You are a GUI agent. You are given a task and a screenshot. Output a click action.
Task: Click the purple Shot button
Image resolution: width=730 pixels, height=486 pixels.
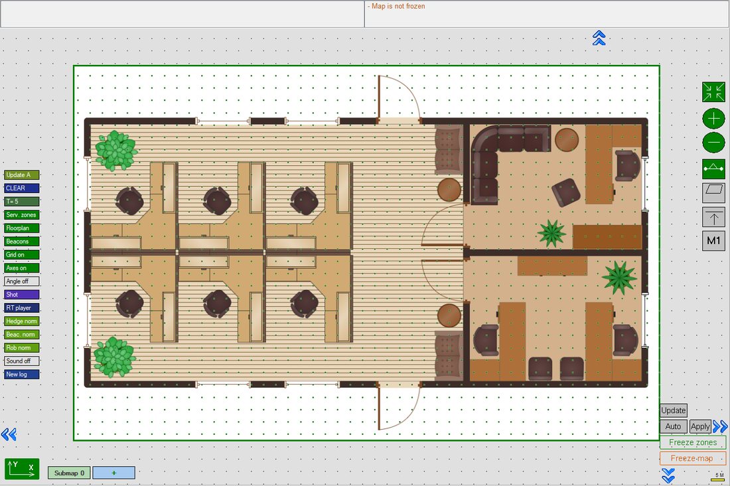point(22,294)
